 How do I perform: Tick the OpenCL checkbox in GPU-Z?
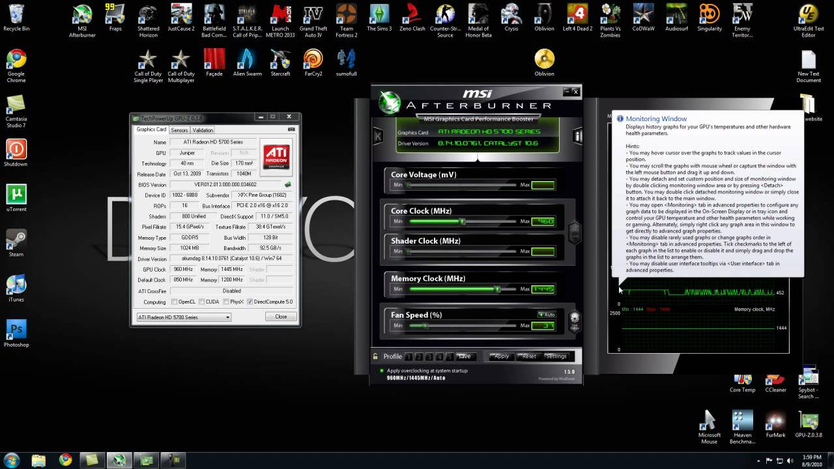(x=175, y=302)
